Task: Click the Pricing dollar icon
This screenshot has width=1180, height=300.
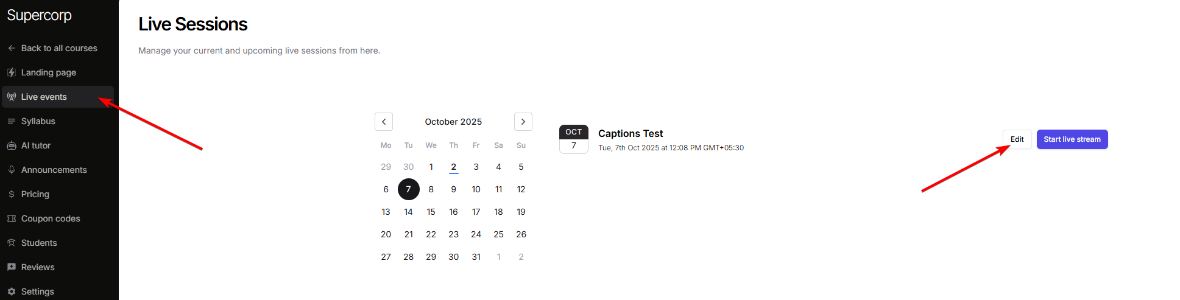Action: (12, 194)
